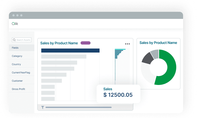
Task: Click the '$ 12500.05' sales value
Action: point(118,95)
